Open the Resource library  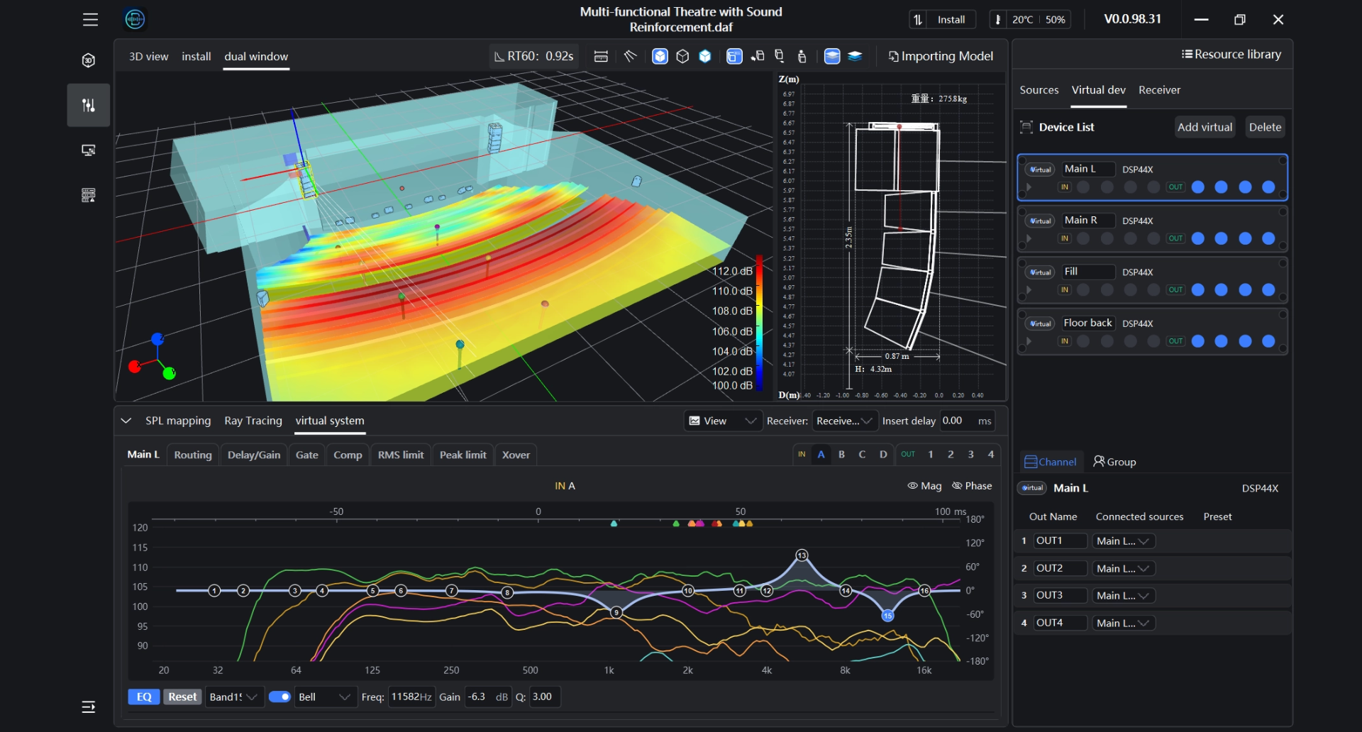[1231, 54]
